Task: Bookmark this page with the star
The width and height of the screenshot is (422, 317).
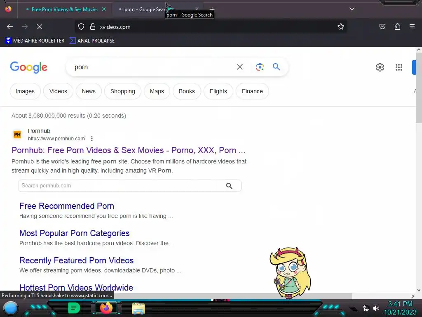Action: [x=341, y=27]
